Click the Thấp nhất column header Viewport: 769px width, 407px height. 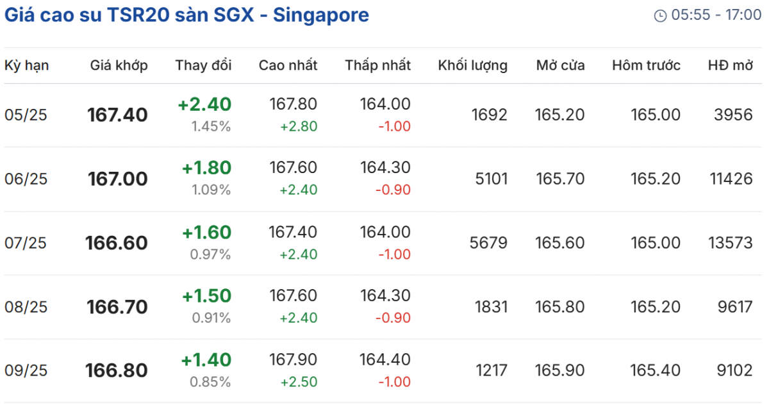[x=377, y=65]
